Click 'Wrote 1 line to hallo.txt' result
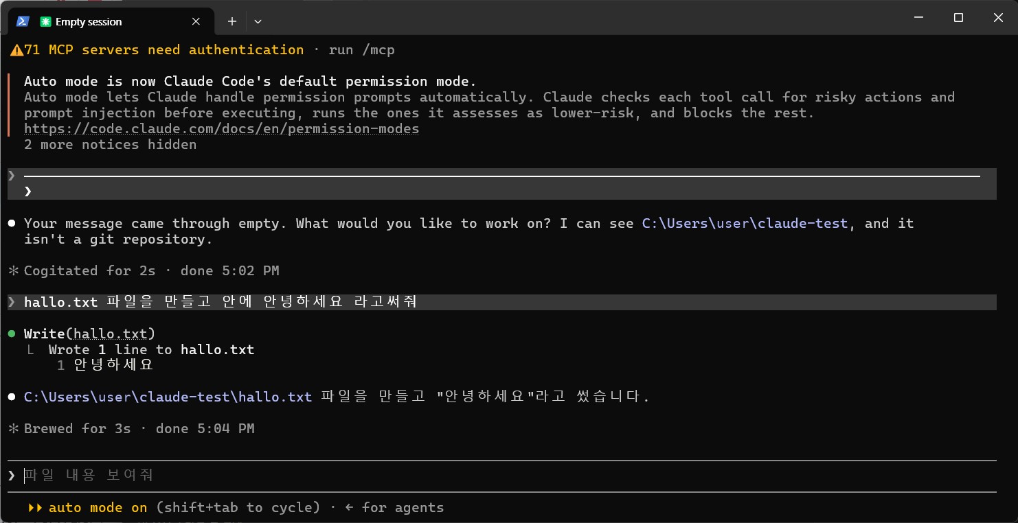1018x523 pixels. click(x=151, y=349)
